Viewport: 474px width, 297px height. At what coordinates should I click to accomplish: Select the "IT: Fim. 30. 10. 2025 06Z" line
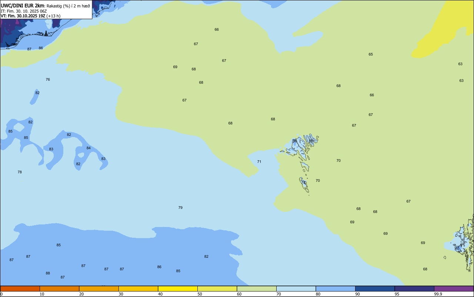(24, 11)
